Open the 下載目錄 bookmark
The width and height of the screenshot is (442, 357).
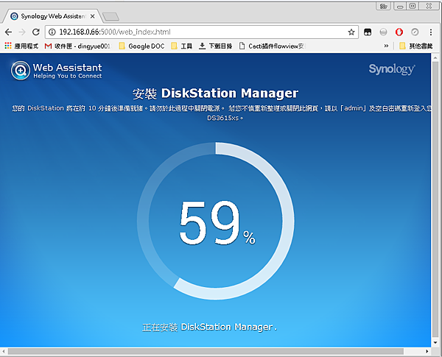(x=215, y=46)
